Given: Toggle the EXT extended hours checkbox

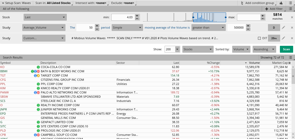Looking at the screenshot, I should (259, 38).
